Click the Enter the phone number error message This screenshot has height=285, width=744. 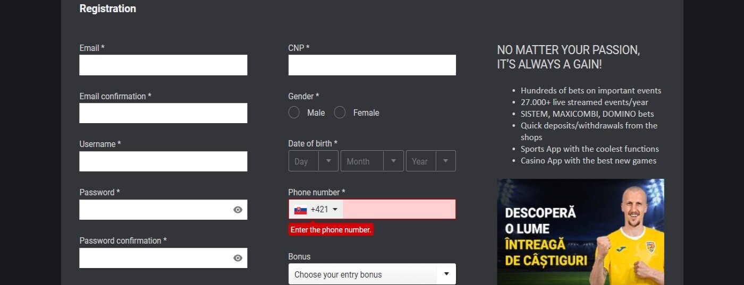pyautogui.click(x=331, y=230)
